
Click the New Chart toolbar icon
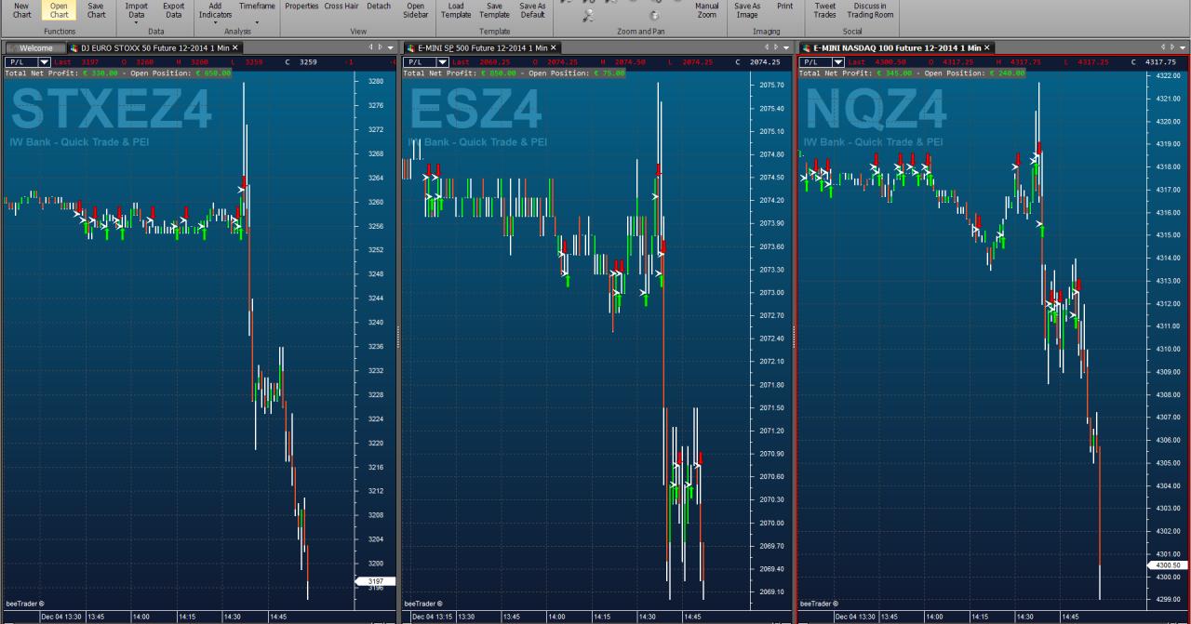coord(21,10)
